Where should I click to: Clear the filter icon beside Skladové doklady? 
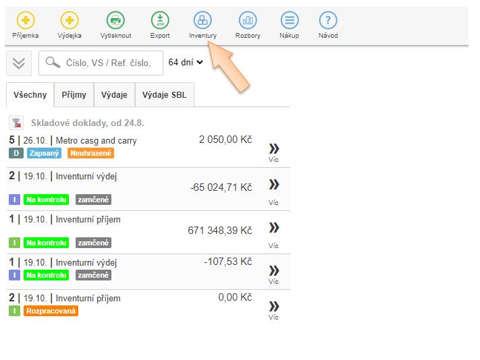pyautogui.click(x=17, y=123)
